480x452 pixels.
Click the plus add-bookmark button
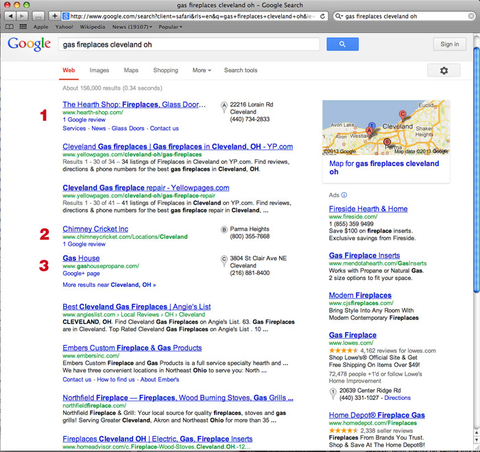point(55,16)
